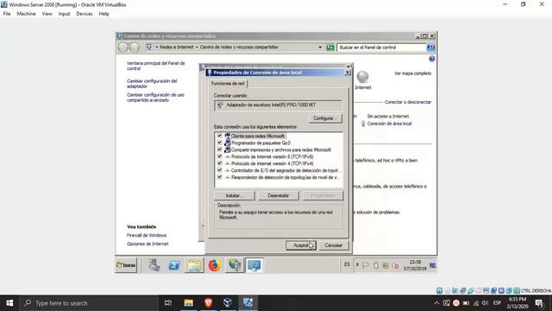
Task: Go back with the round back arrow
Action: click(x=122, y=48)
